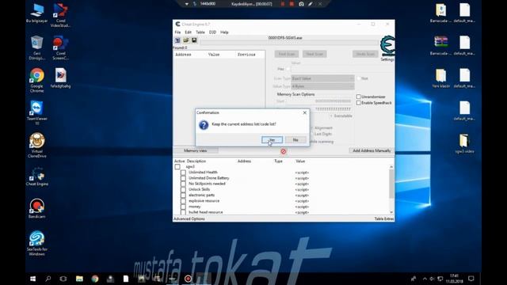Click the recorder bar red stop button
Image resolution: width=507 pixels, height=285 pixels.
pyautogui.click(x=292, y=4)
